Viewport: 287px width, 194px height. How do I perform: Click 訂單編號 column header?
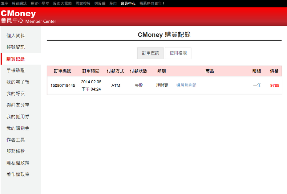(x=63, y=71)
